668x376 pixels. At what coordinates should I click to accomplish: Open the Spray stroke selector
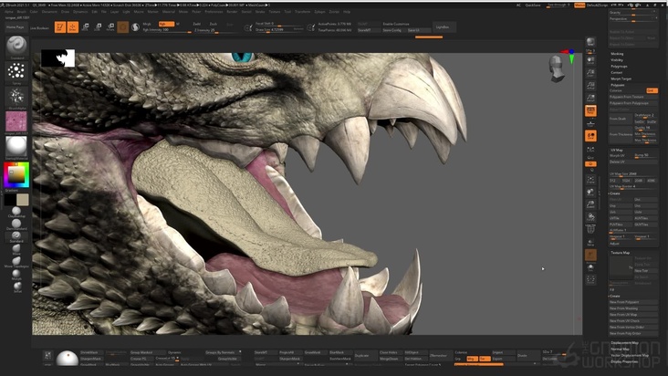(x=16, y=70)
